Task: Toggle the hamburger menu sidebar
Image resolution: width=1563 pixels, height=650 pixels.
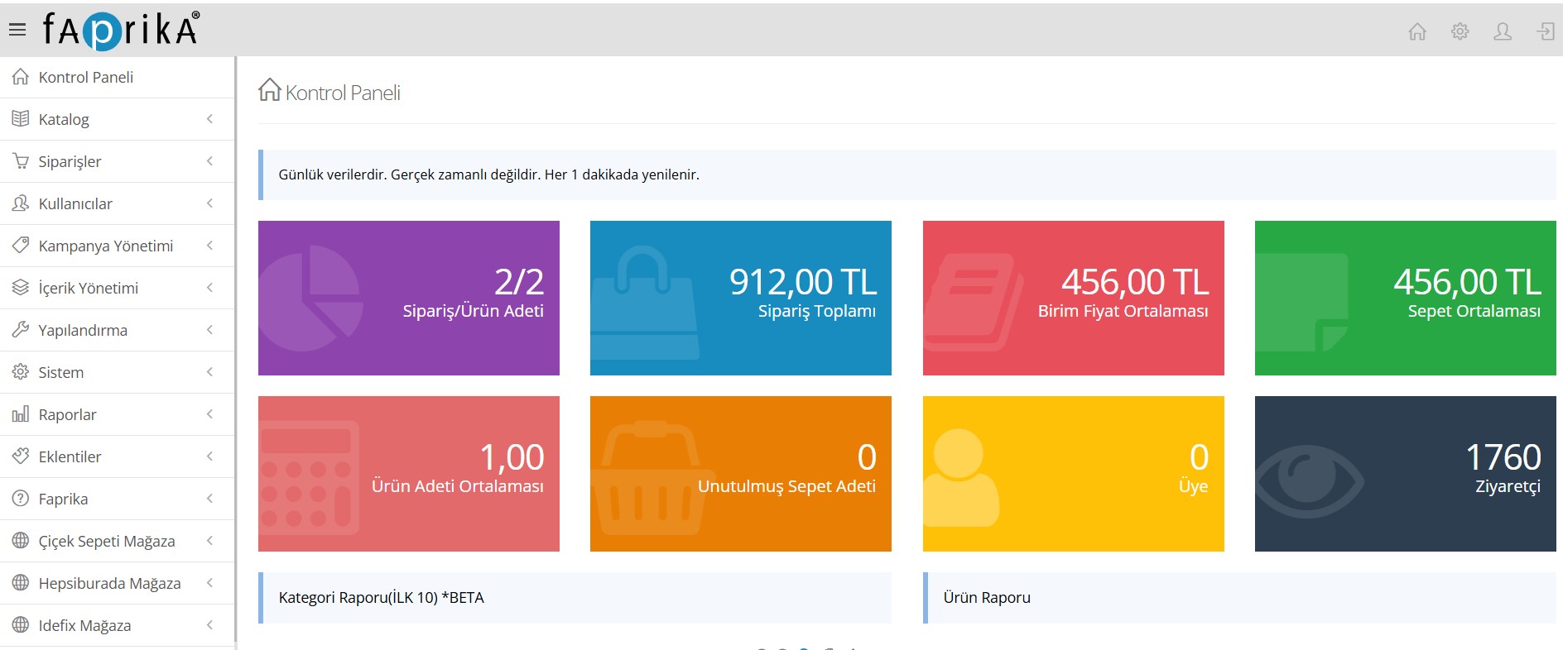Action: (x=17, y=31)
